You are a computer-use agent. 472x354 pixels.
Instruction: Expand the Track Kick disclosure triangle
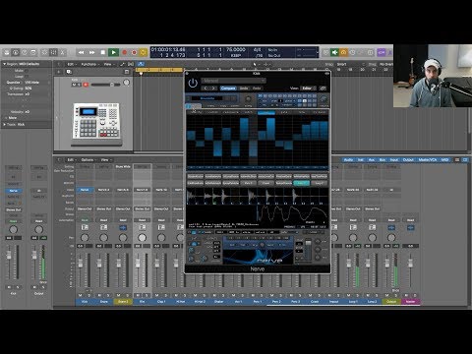4,125
